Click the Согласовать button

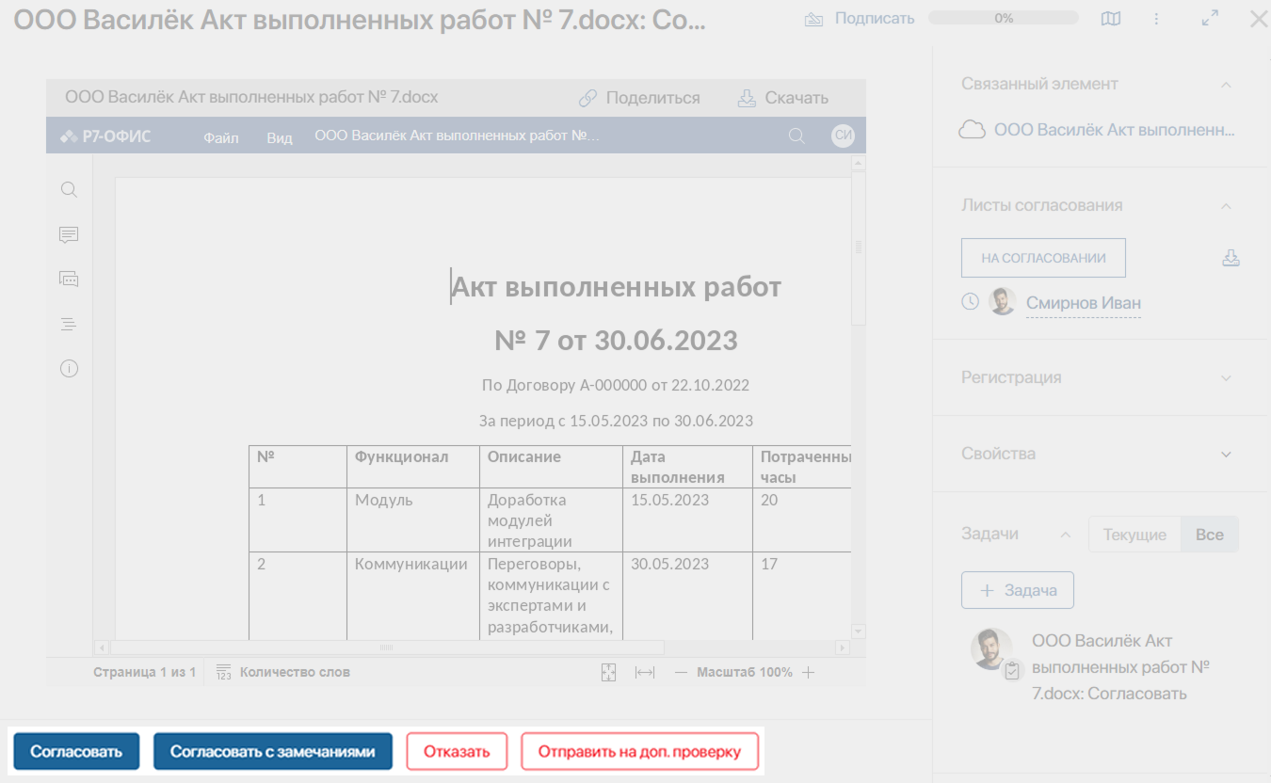(x=76, y=751)
